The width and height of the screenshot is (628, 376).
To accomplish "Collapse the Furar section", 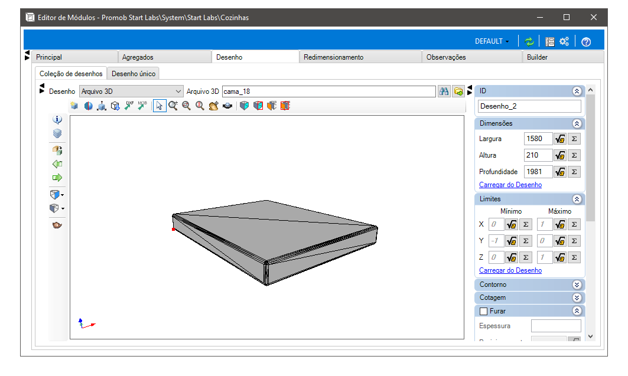I will [577, 311].
